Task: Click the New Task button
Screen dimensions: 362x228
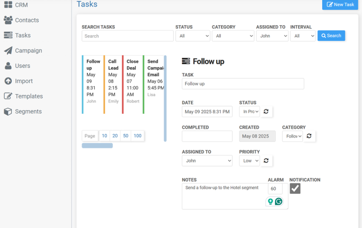Action: (340, 5)
